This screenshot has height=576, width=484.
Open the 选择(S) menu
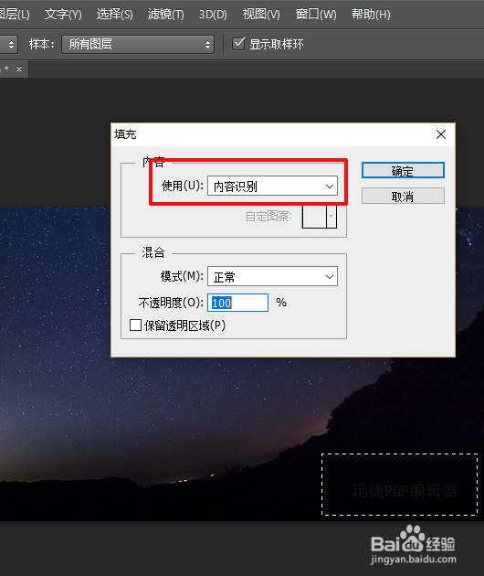(x=114, y=15)
